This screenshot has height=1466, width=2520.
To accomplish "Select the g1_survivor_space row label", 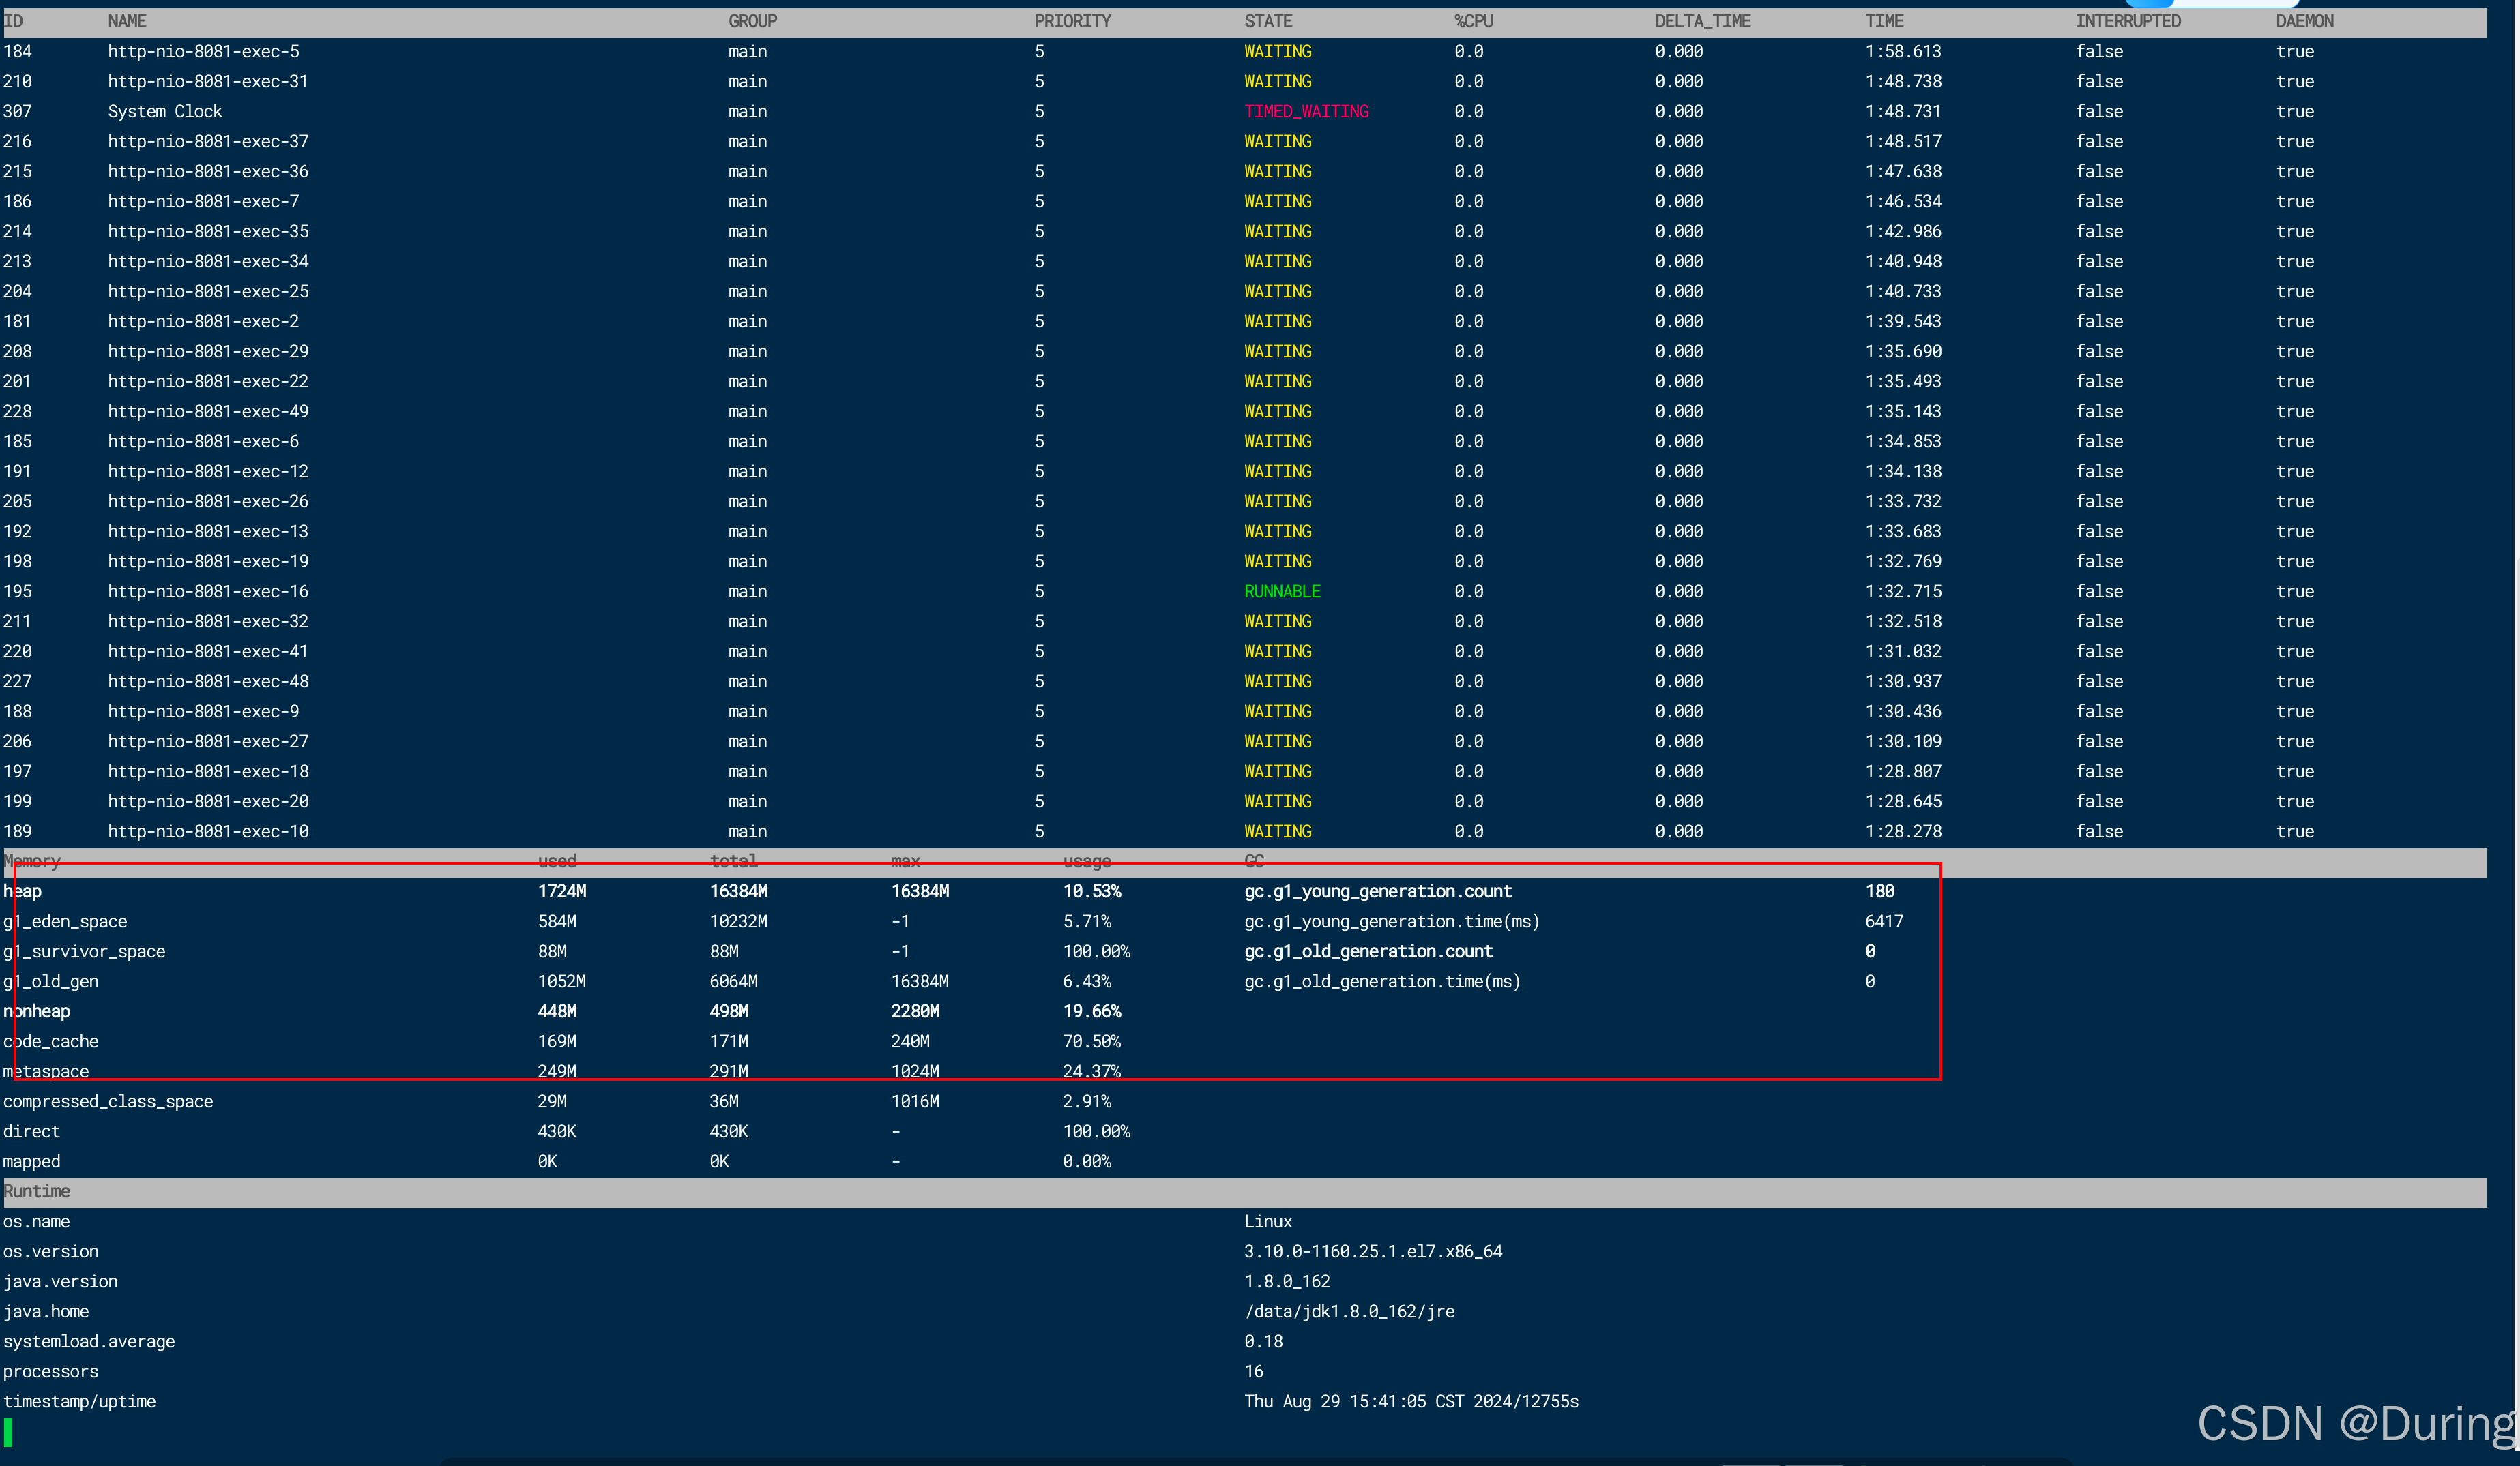I will click(84, 951).
